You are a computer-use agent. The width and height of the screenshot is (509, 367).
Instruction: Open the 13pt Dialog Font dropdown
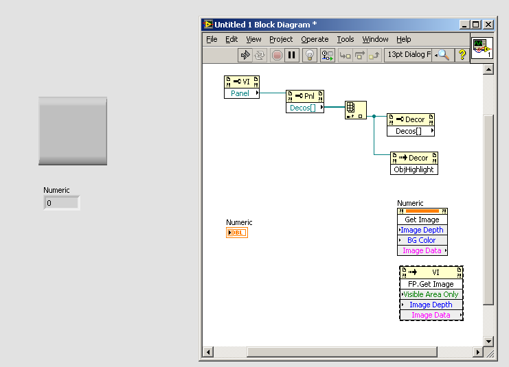pos(409,55)
